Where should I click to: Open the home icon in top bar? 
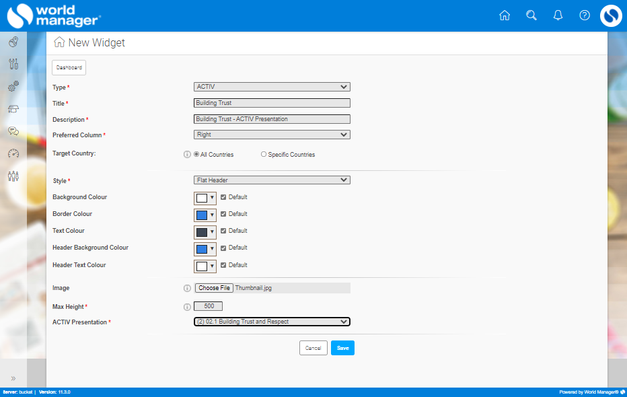(x=505, y=15)
